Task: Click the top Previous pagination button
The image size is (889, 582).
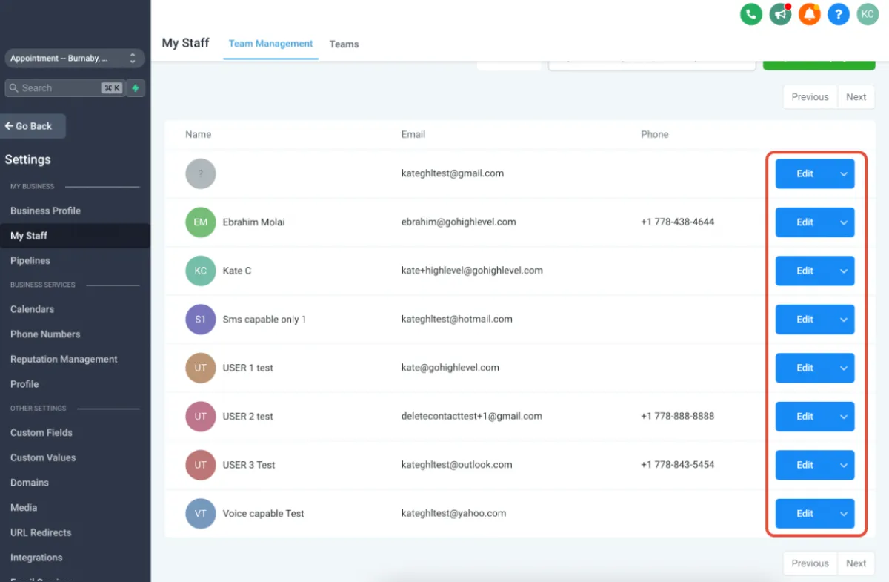Action: (810, 97)
